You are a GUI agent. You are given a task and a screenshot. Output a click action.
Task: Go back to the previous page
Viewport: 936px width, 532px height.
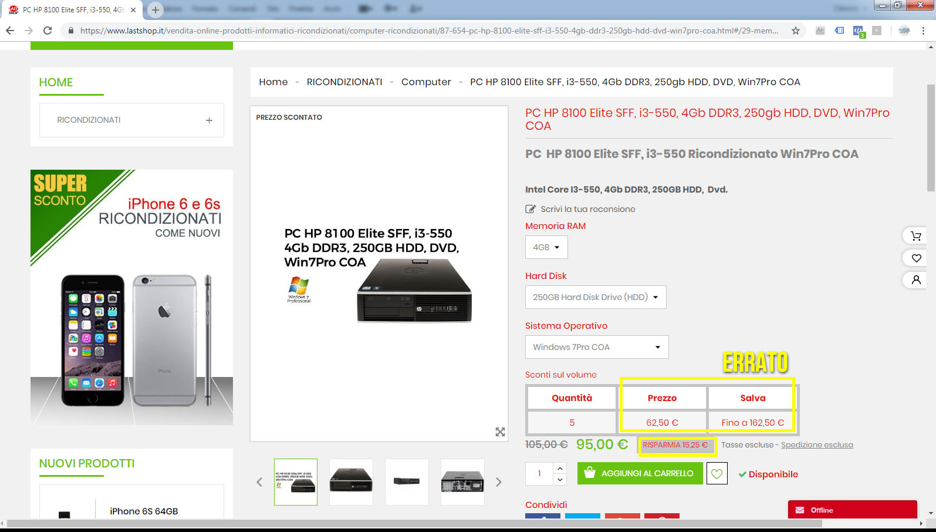(x=10, y=31)
